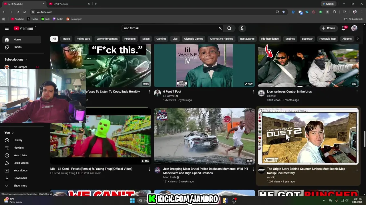
Task: Open the Create button
Action: (328, 28)
